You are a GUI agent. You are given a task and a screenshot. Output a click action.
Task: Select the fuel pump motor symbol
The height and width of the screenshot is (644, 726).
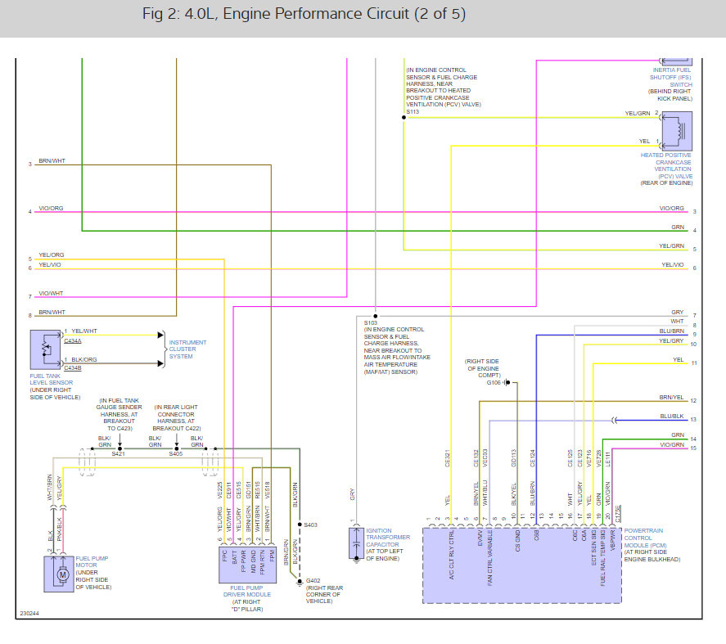(x=59, y=574)
